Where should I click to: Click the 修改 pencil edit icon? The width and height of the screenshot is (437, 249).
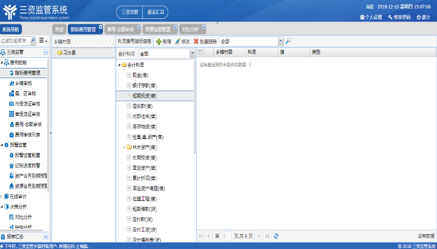[178, 41]
